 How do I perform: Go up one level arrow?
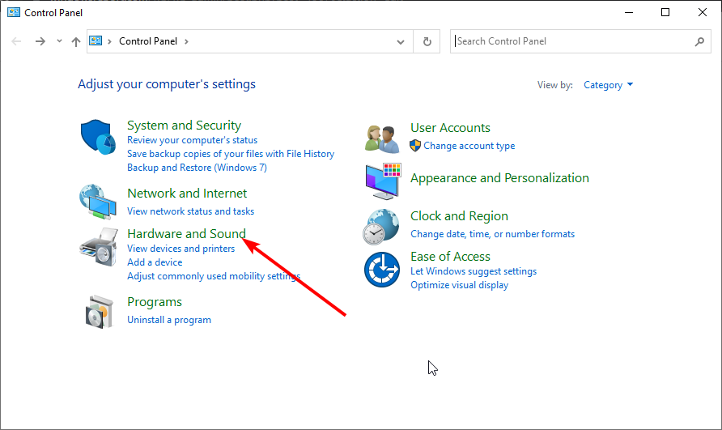click(76, 42)
